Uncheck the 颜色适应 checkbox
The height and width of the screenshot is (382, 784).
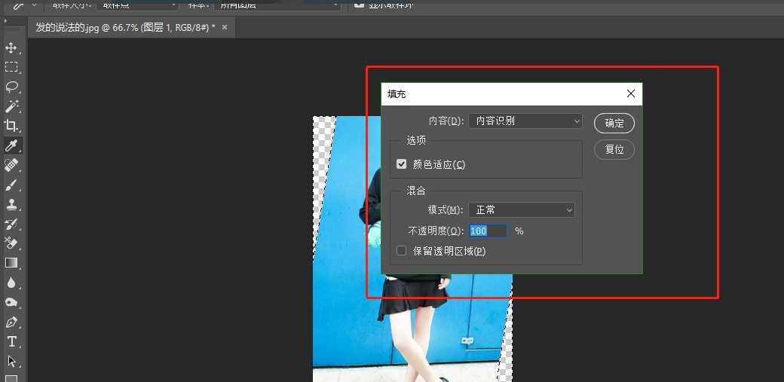pyautogui.click(x=401, y=164)
